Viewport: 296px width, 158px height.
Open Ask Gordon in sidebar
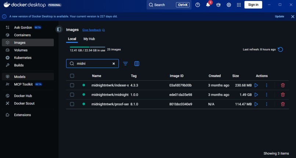point(28,27)
